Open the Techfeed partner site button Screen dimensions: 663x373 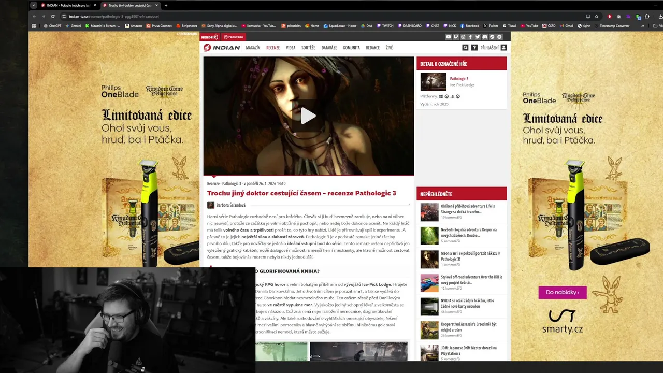(233, 37)
